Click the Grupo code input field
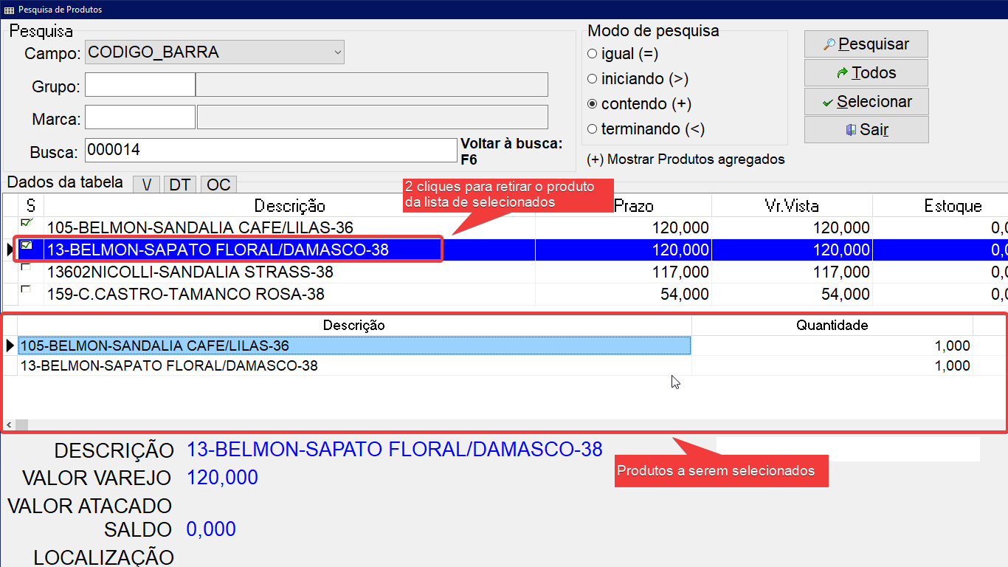Screen dimensions: 1008x567 tap(140, 85)
